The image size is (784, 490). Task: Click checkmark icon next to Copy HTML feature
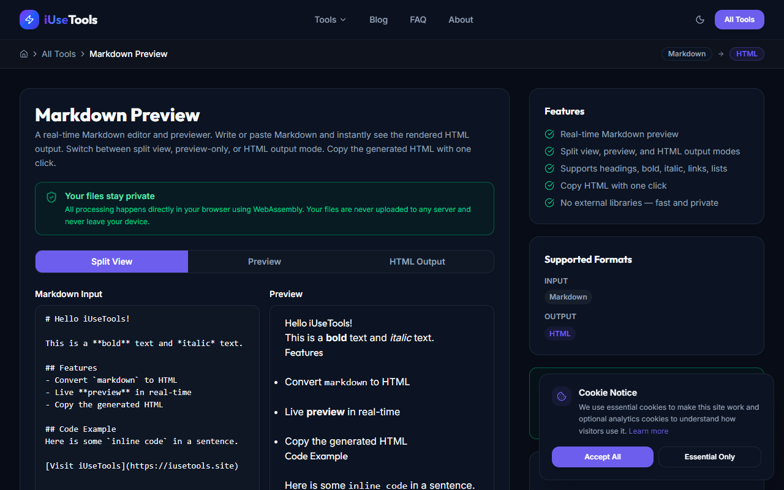549,186
